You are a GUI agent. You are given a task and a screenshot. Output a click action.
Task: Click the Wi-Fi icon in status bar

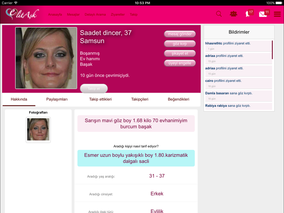[x=16, y=3]
